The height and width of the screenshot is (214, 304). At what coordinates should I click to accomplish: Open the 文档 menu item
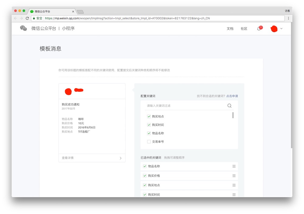(230, 29)
